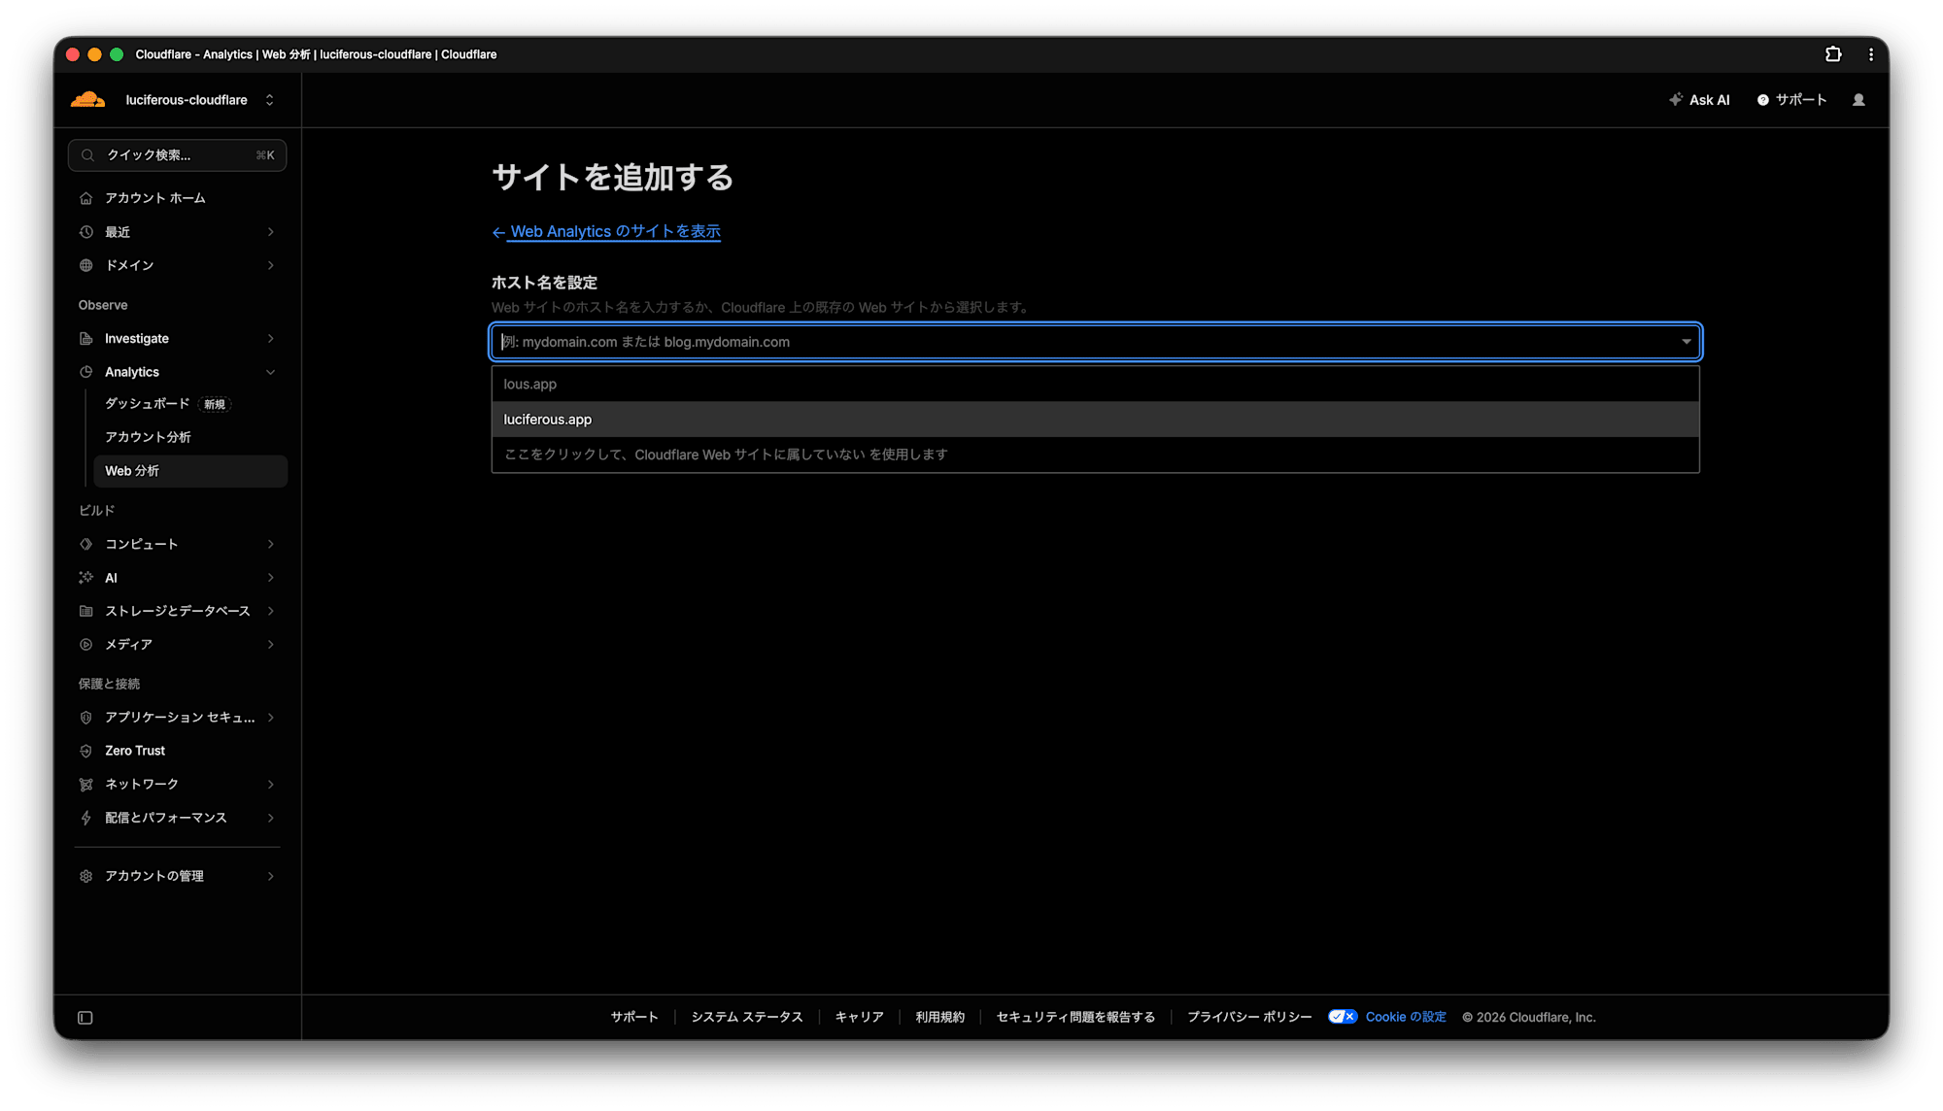Click the ストレージとデータベース icon
The height and width of the screenshot is (1111, 1943).
(86, 611)
